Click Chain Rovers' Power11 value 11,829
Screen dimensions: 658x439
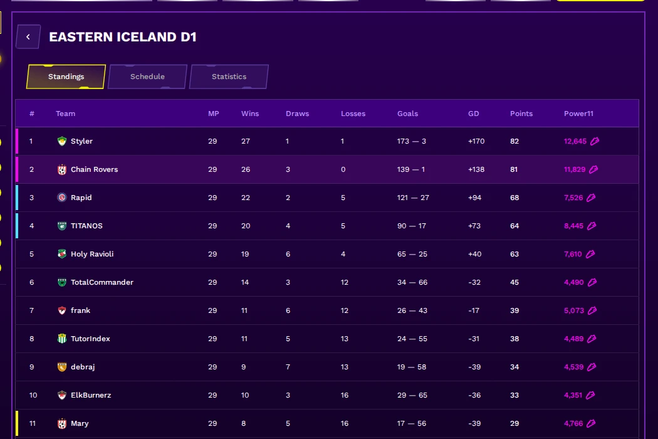click(x=575, y=169)
